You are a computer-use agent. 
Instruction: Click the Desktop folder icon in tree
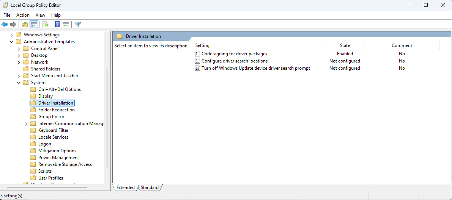26,55
